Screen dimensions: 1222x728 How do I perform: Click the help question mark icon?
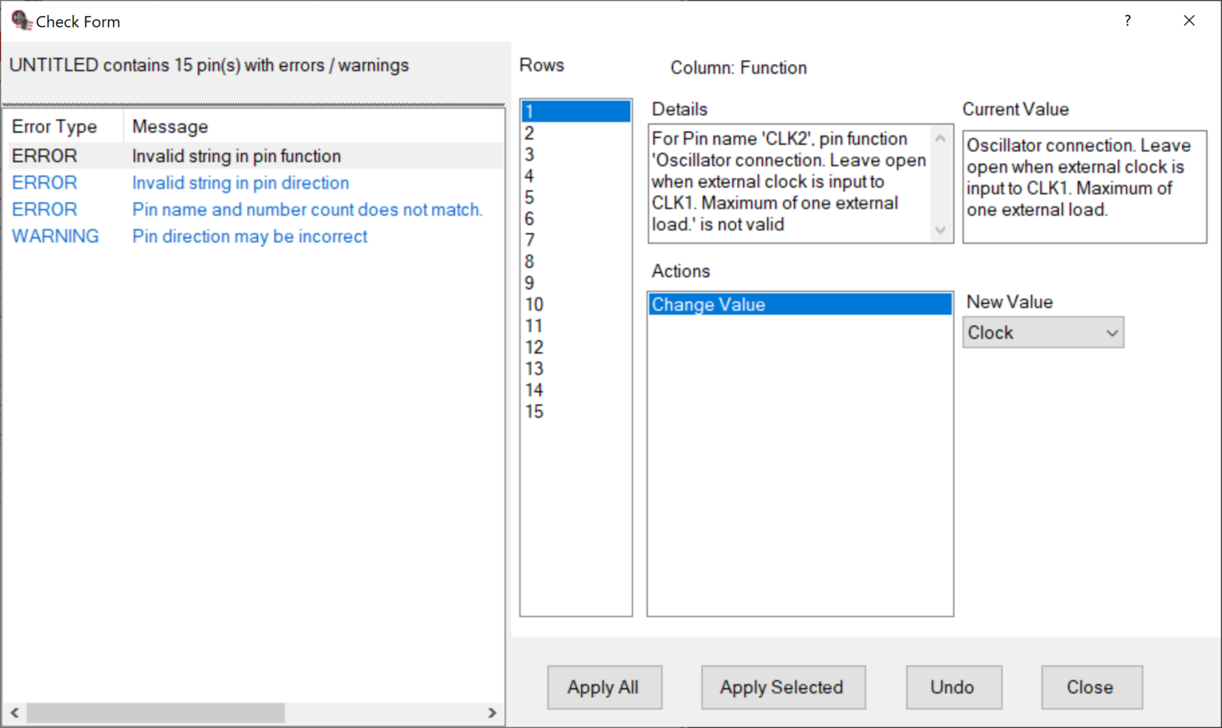click(x=1127, y=21)
